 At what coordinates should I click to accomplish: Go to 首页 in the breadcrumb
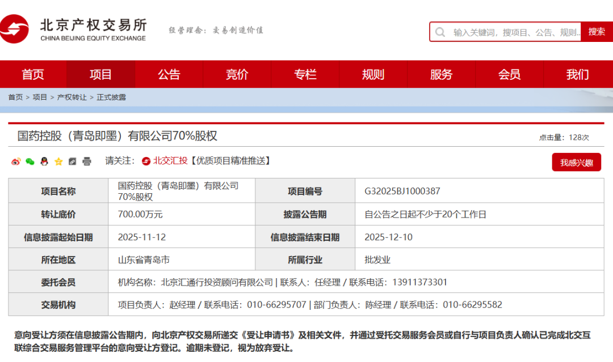pos(16,97)
